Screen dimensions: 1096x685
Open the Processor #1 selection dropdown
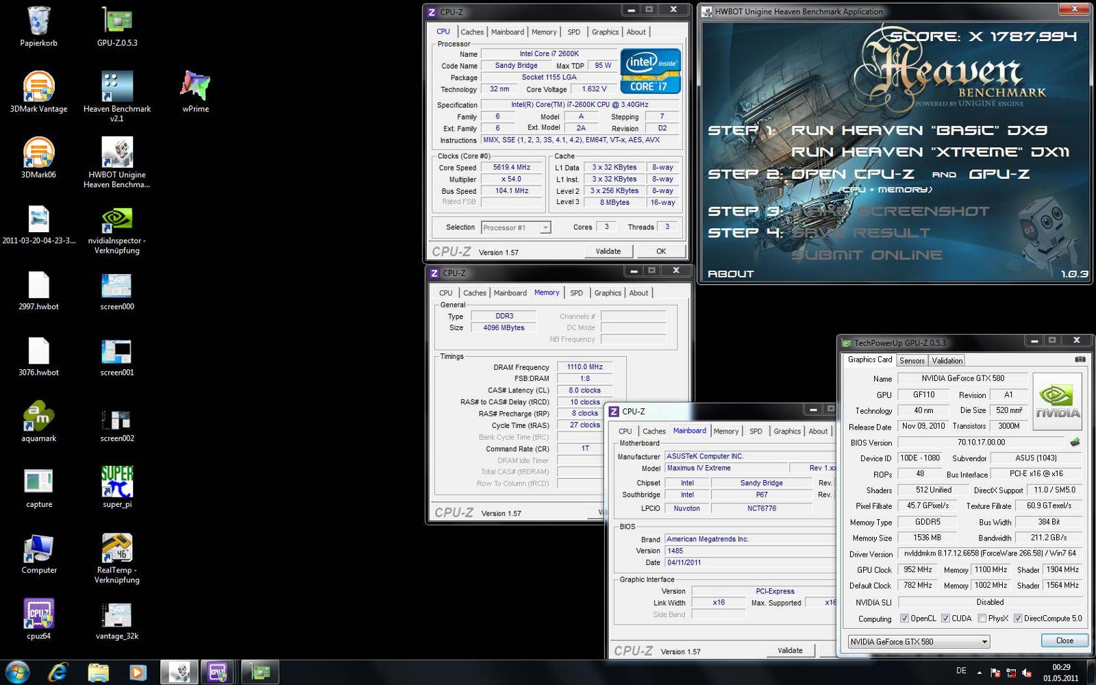pos(516,227)
